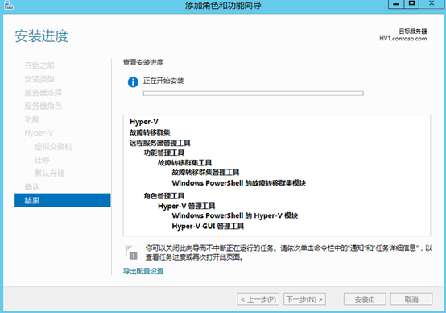Click the HV1.contoso.com target server text
The image size is (446, 313).
(403, 39)
